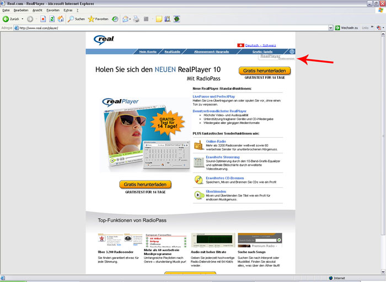Open the PDF toolbar dropdown arrow
This screenshot has height=282, width=386.
pyautogui.click(x=383, y=28)
